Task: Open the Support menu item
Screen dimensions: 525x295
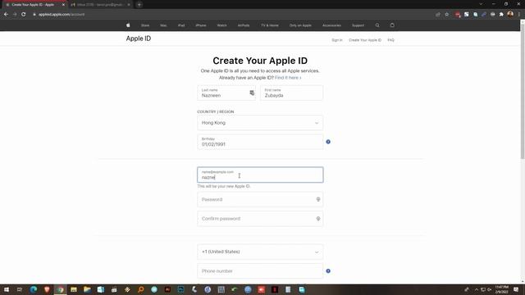Action: point(358,25)
